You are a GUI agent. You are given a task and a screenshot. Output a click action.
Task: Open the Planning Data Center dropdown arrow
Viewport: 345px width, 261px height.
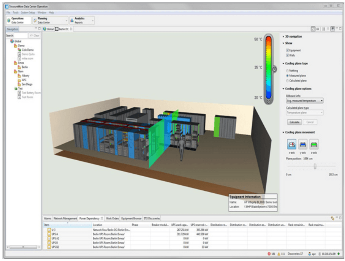point(66,21)
